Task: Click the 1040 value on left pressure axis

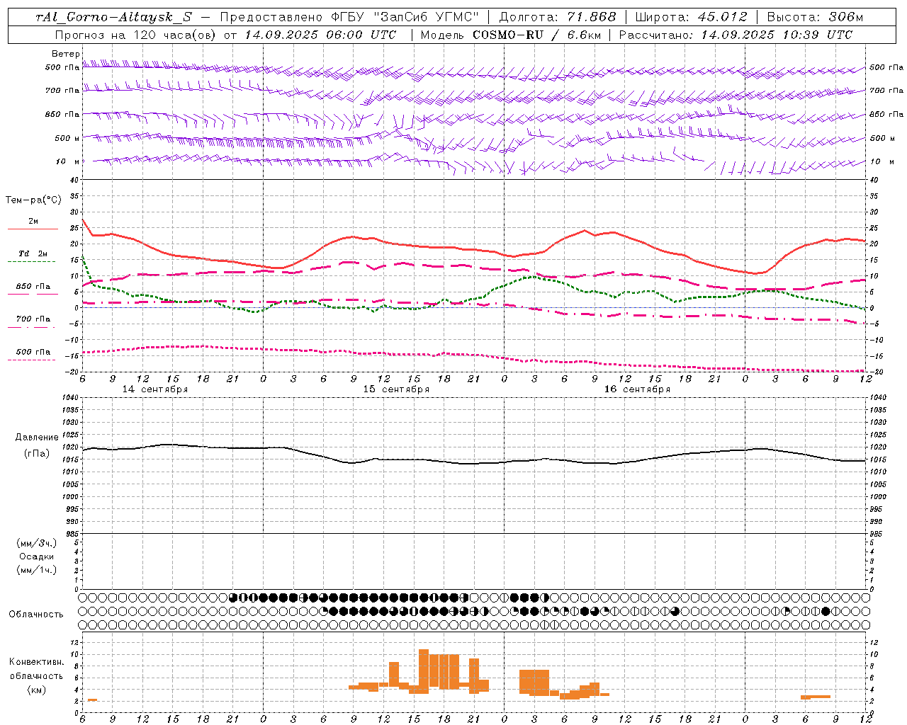Action: tap(71, 398)
